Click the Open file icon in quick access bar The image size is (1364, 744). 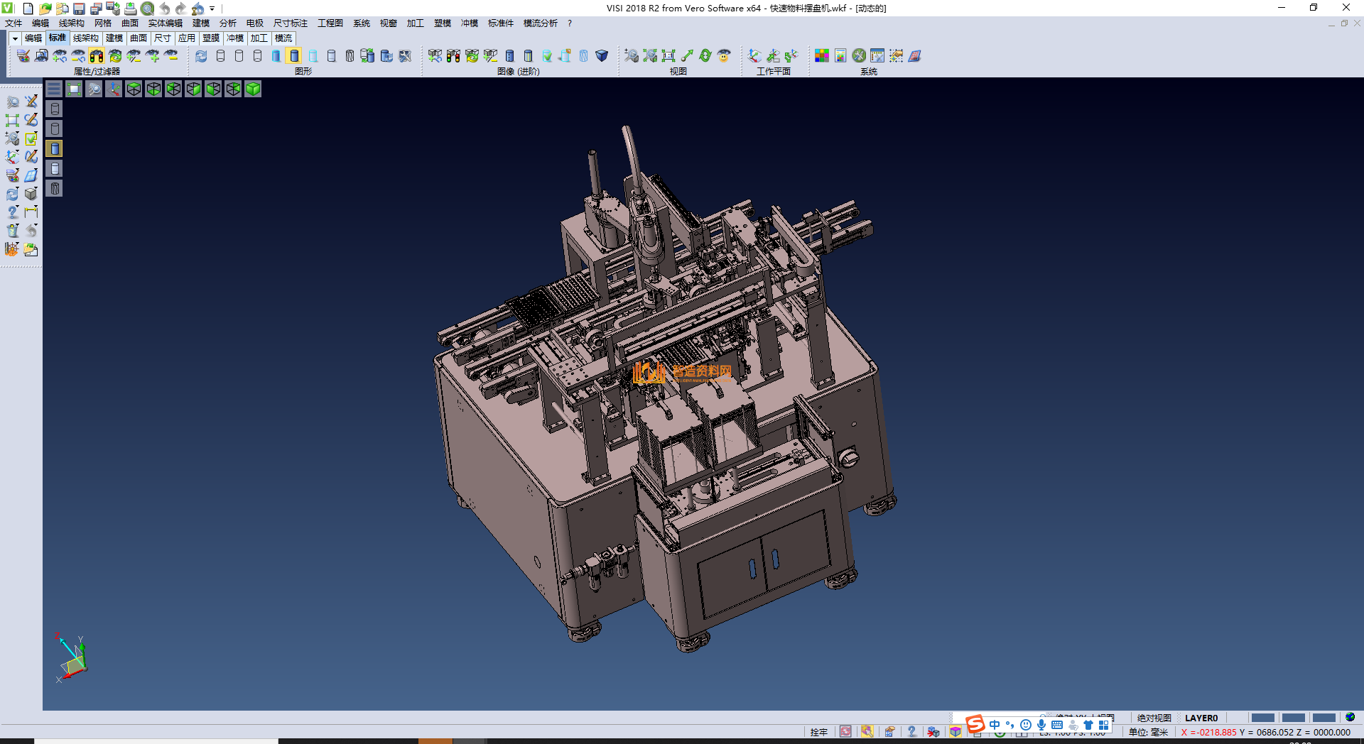(x=45, y=9)
